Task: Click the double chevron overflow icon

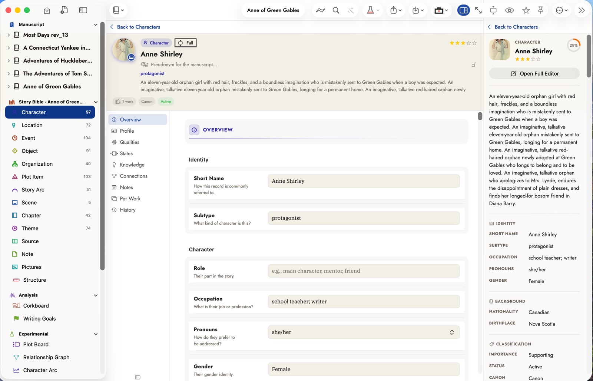Action: click(582, 10)
